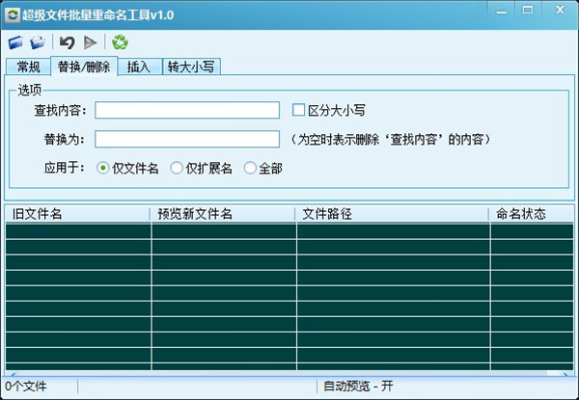Click the app logo icon in title bar
579x400 pixels.
coord(13,14)
